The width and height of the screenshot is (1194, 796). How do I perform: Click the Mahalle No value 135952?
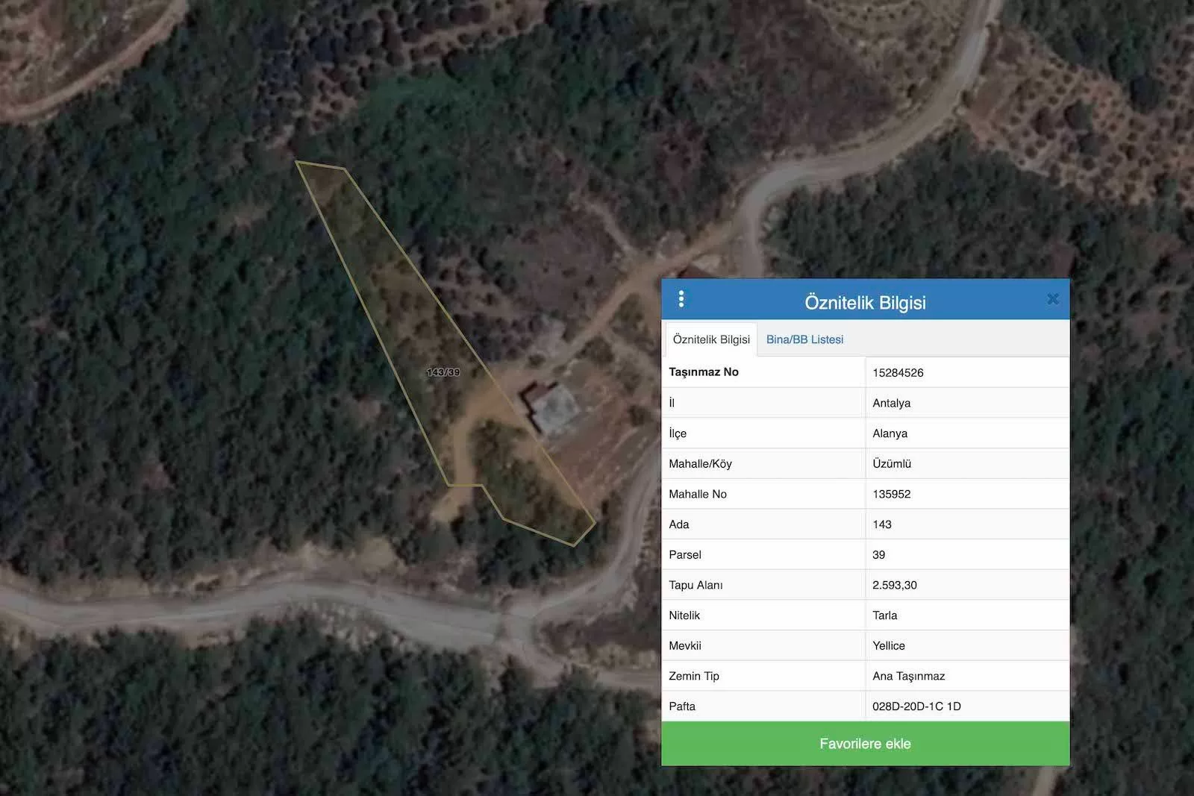(x=891, y=494)
